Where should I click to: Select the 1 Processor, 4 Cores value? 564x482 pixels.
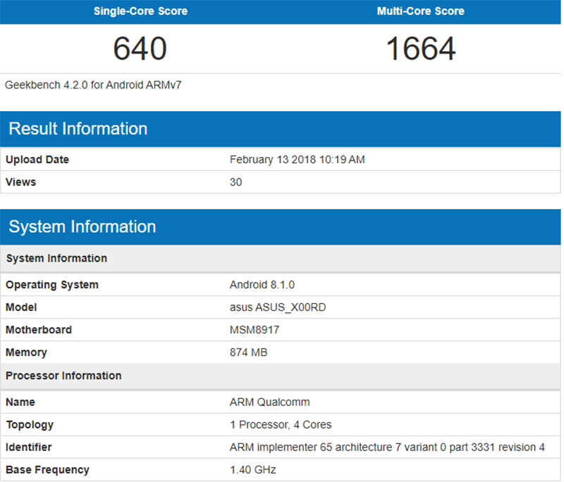281,424
